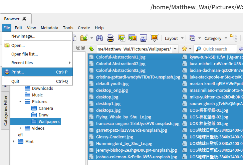Select the Draw folder
243x165 pixels.
click(43, 115)
